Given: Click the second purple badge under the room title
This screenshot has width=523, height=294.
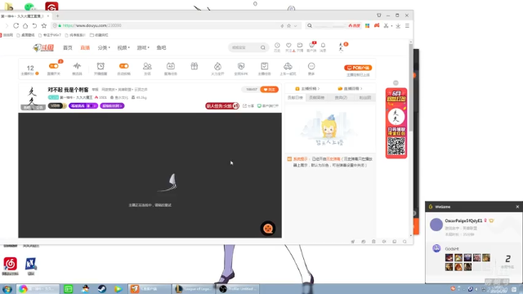Looking at the screenshot, I should point(112,105).
